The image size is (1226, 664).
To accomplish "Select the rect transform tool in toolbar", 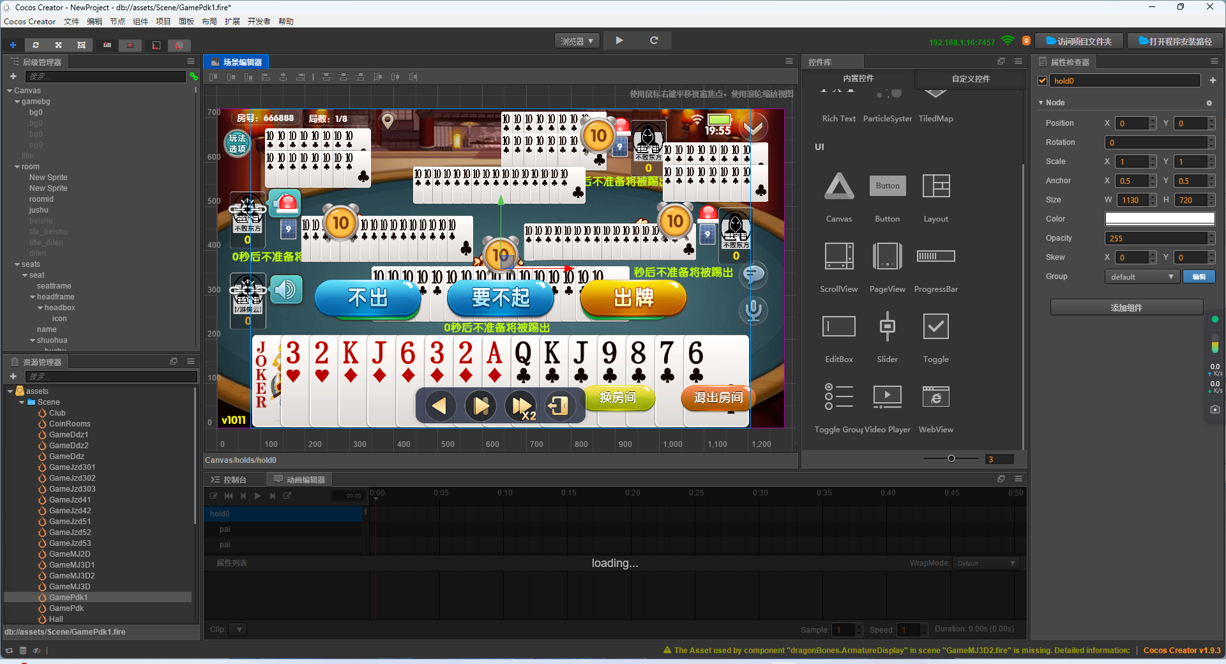I will click(81, 45).
